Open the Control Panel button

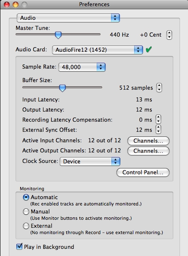click(143, 172)
